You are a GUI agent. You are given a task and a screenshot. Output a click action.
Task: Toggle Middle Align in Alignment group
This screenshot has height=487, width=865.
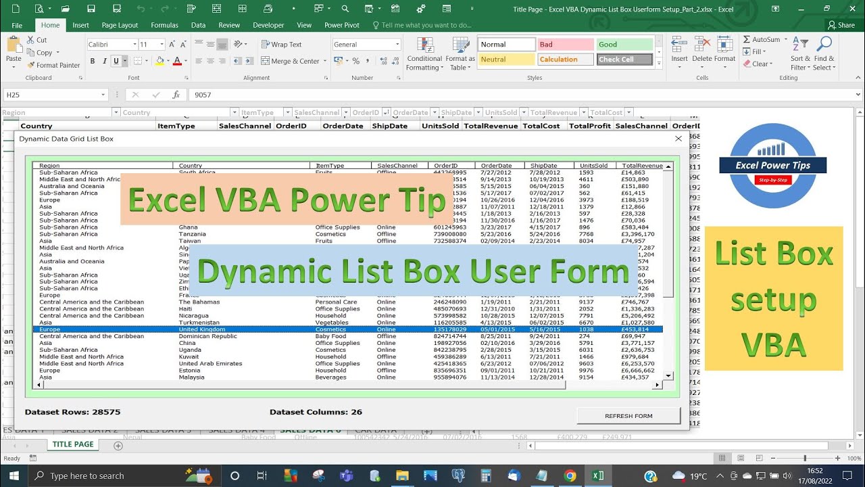(x=211, y=45)
